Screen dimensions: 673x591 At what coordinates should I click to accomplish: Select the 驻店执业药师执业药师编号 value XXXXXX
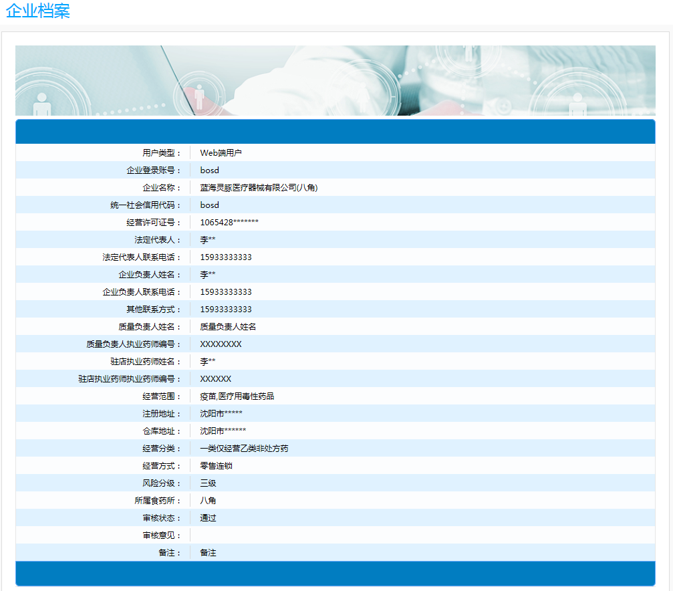pos(216,379)
